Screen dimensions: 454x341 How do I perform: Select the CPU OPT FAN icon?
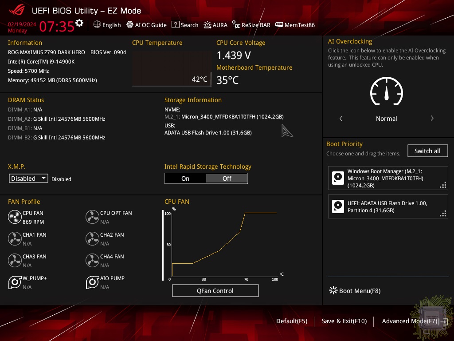[x=92, y=217]
